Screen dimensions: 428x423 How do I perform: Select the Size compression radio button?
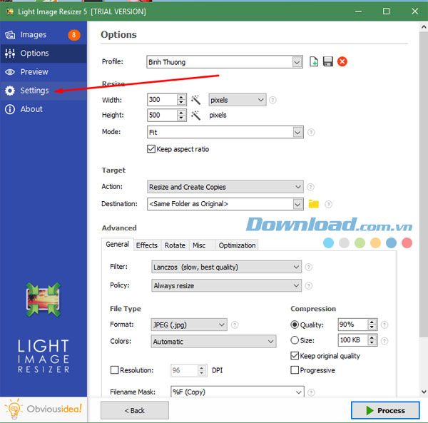pyautogui.click(x=295, y=340)
